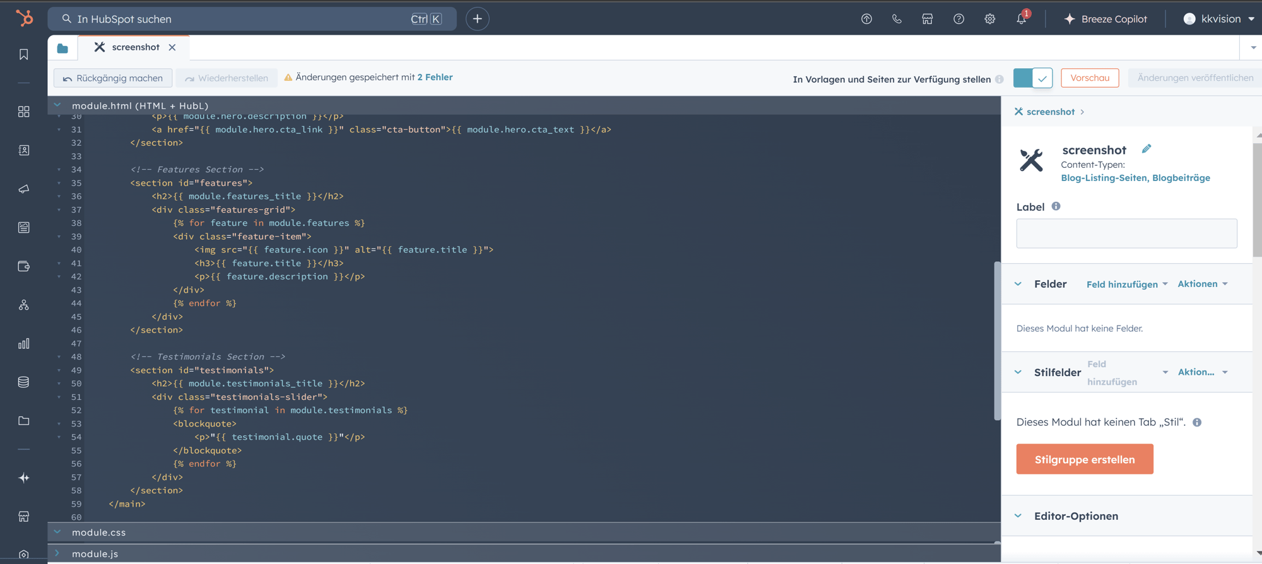The height and width of the screenshot is (564, 1262).
Task: Open Automation workflow icon in sidebar
Action: pos(24,305)
